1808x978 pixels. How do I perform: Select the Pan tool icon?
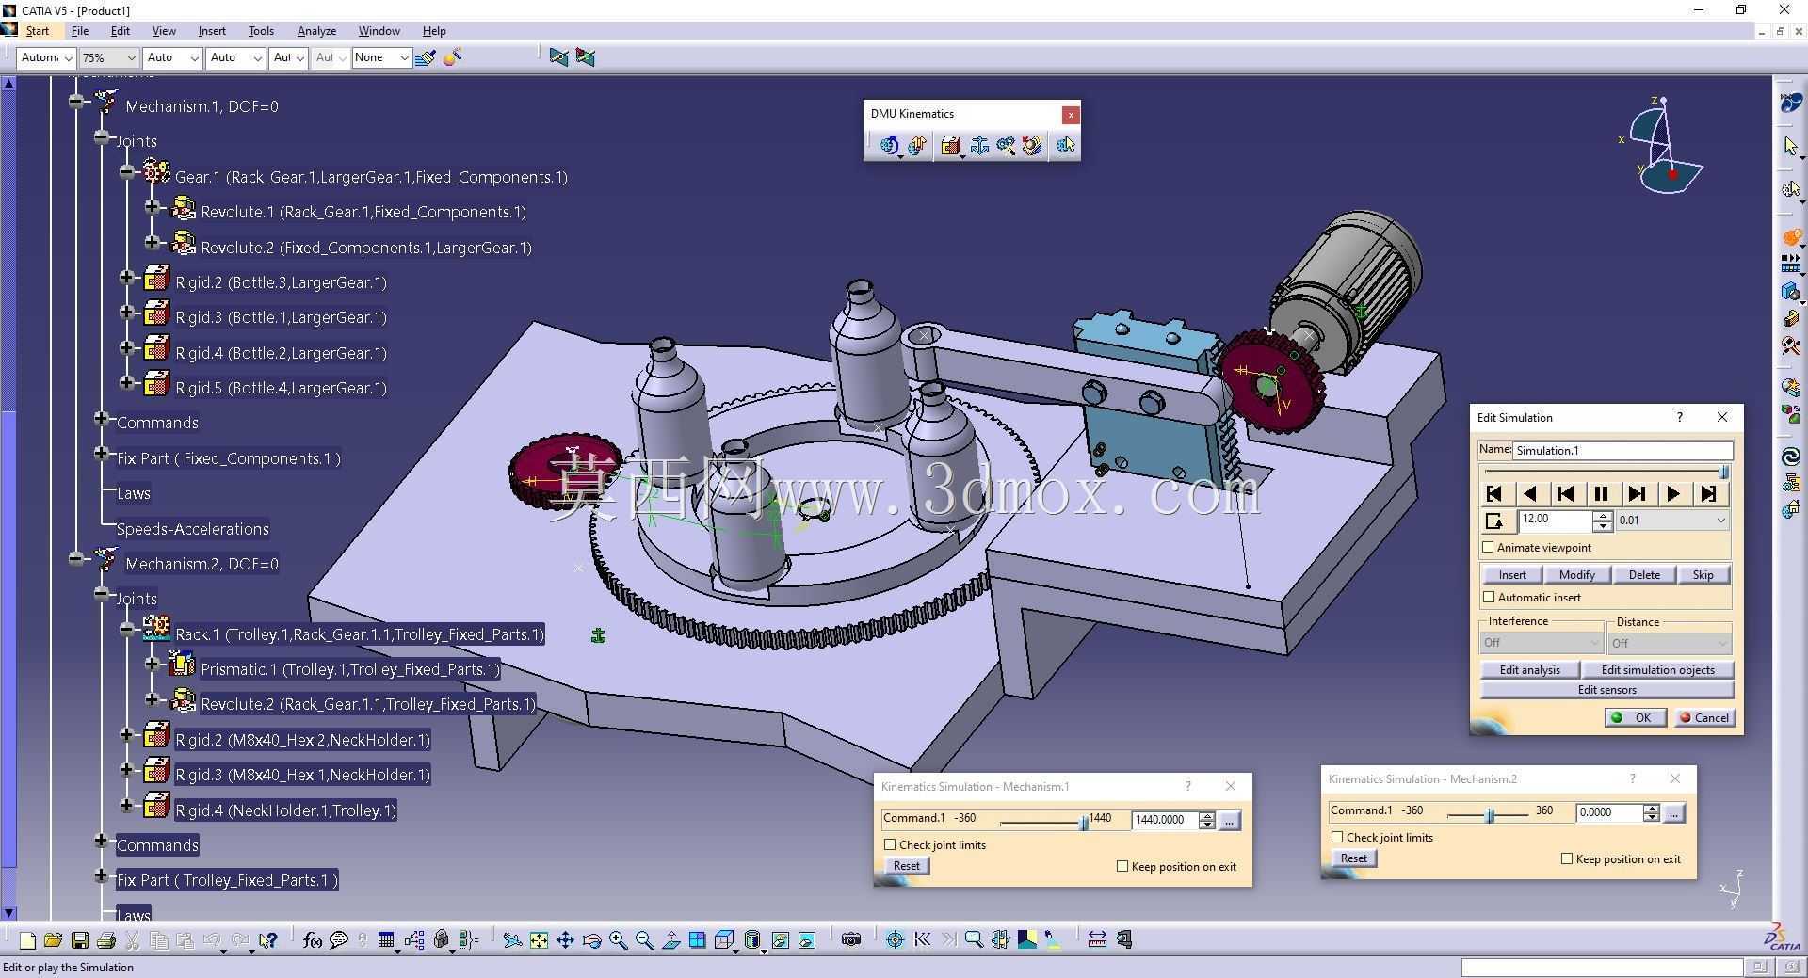tap(565, 939)
